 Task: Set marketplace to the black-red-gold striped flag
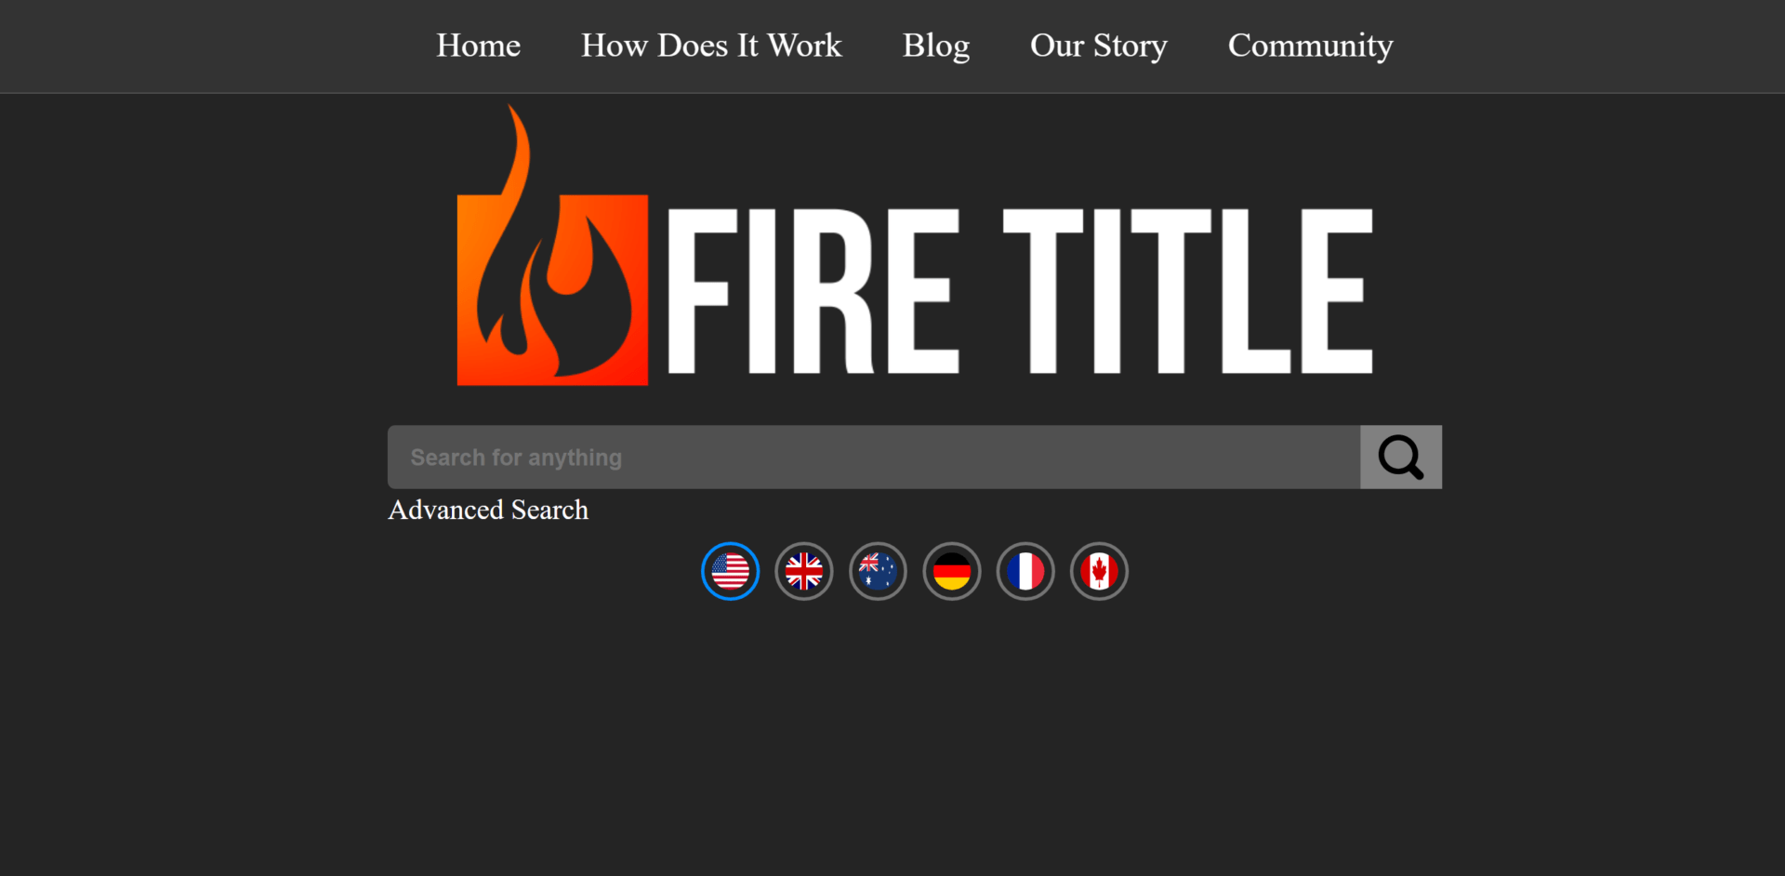click(952, 571)
